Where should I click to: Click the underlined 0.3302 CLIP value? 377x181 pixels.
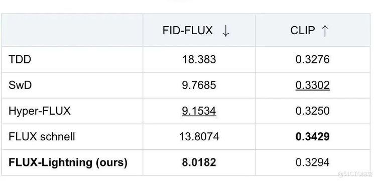pyautogui.click(x=313, y=85)
